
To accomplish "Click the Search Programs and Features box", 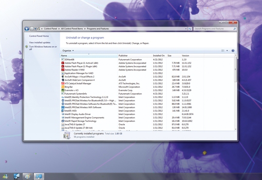I will tap(215, 29).
